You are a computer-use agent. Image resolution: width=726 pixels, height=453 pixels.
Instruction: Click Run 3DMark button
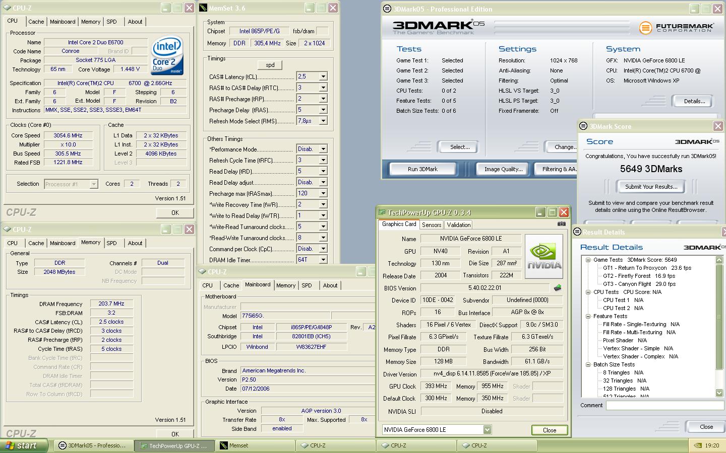(422, 169)
